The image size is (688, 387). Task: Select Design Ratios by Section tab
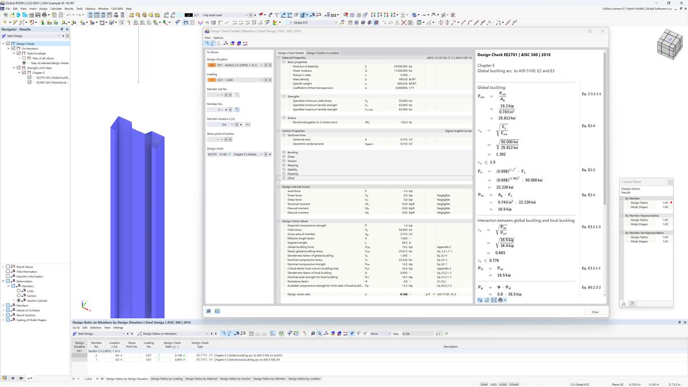[235, 378]
